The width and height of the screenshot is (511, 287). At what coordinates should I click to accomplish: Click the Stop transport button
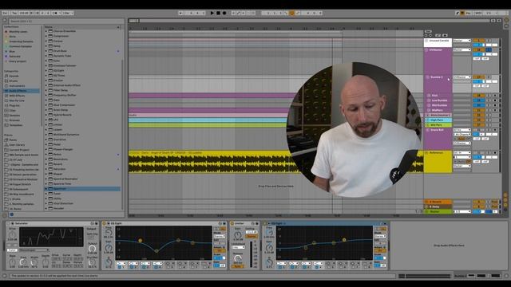(218, 13)
